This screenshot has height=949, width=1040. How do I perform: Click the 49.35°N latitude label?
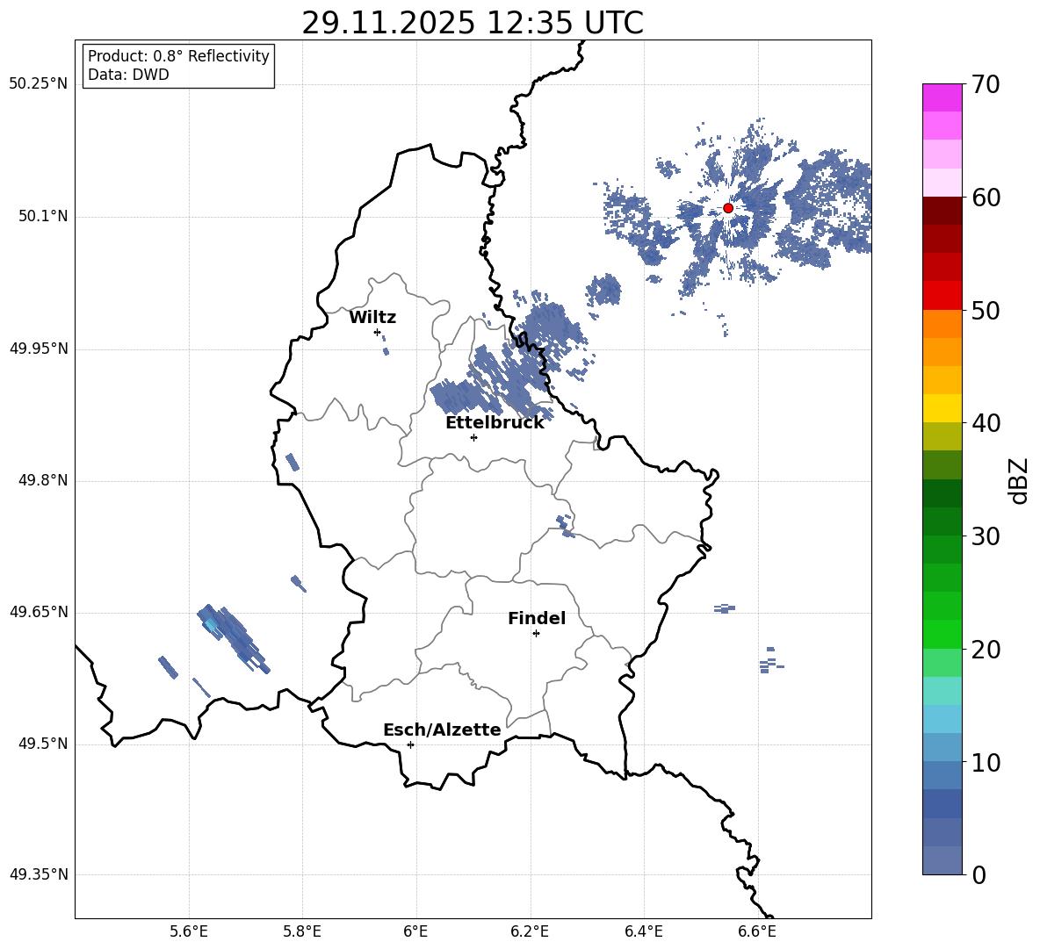click(39, 874)
